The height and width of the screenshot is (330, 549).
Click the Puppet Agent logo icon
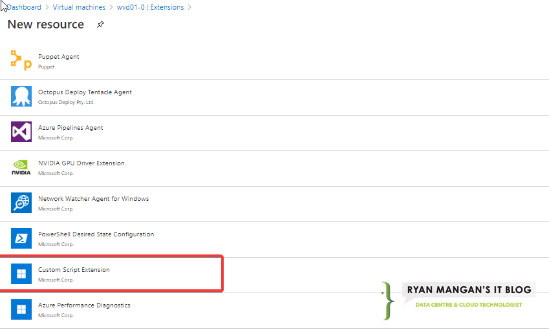point(21,61)
